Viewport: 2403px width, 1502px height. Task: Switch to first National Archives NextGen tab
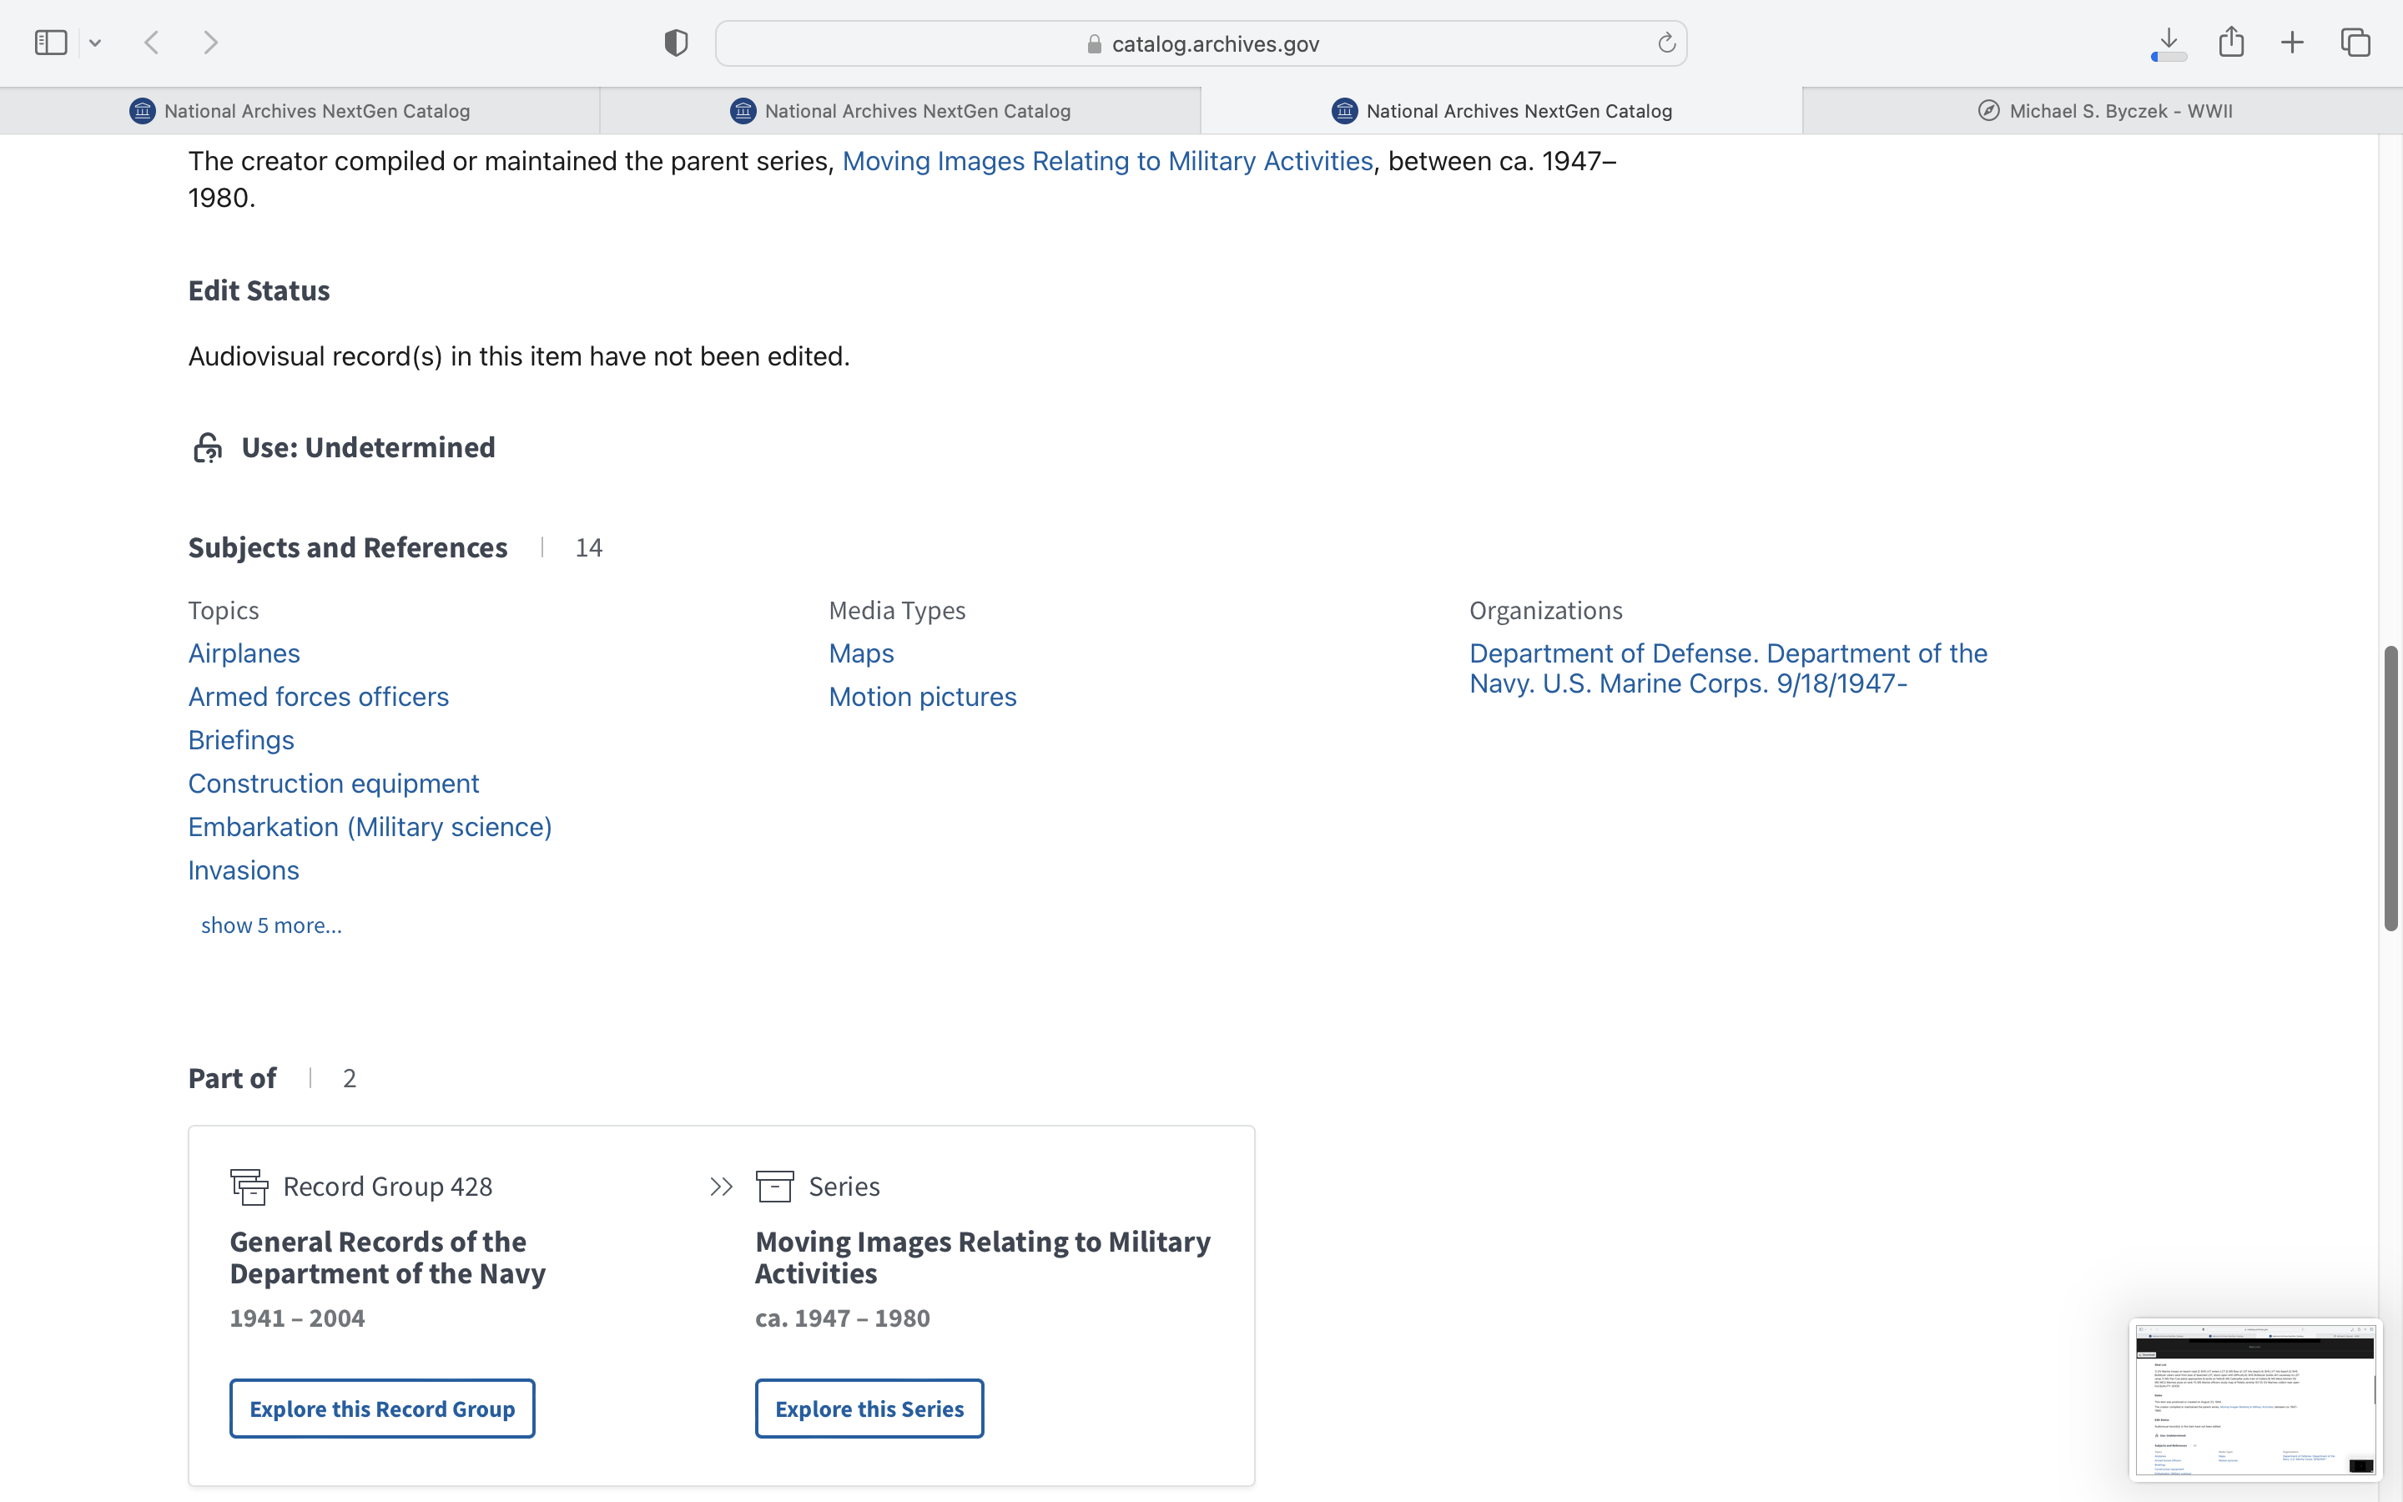(300, 111)
